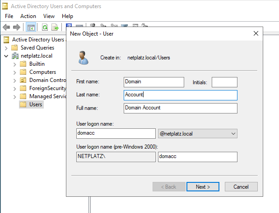Click the Last name field containing Account
Viewport: 279px width, 213px height.
pos(181,95)
